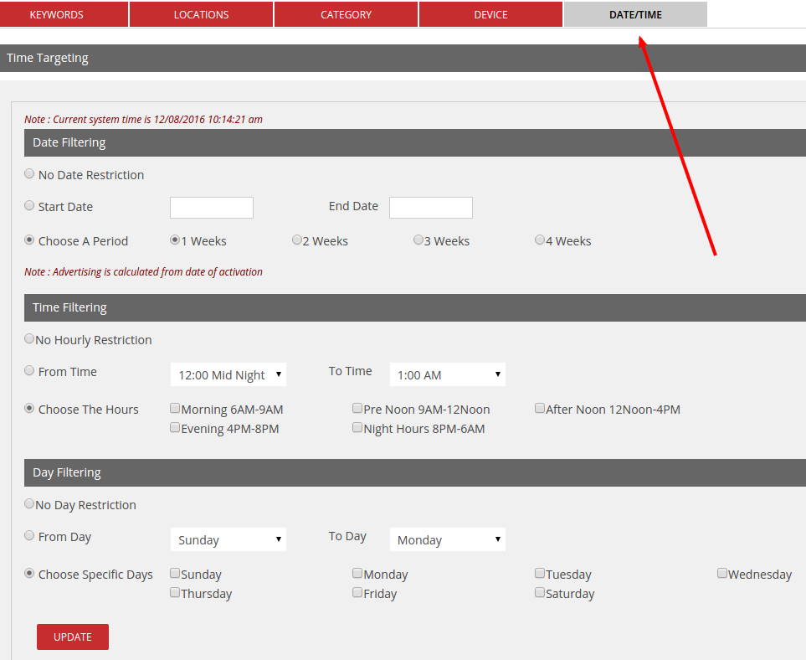Pick the 1 Weeks period option
This screenshot has height=660, width=806.
pyautogui.click(x=175, y=240)
